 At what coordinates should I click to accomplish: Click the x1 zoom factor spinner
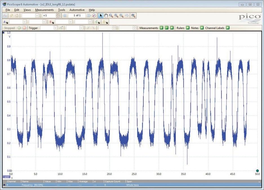pos(58,16)
